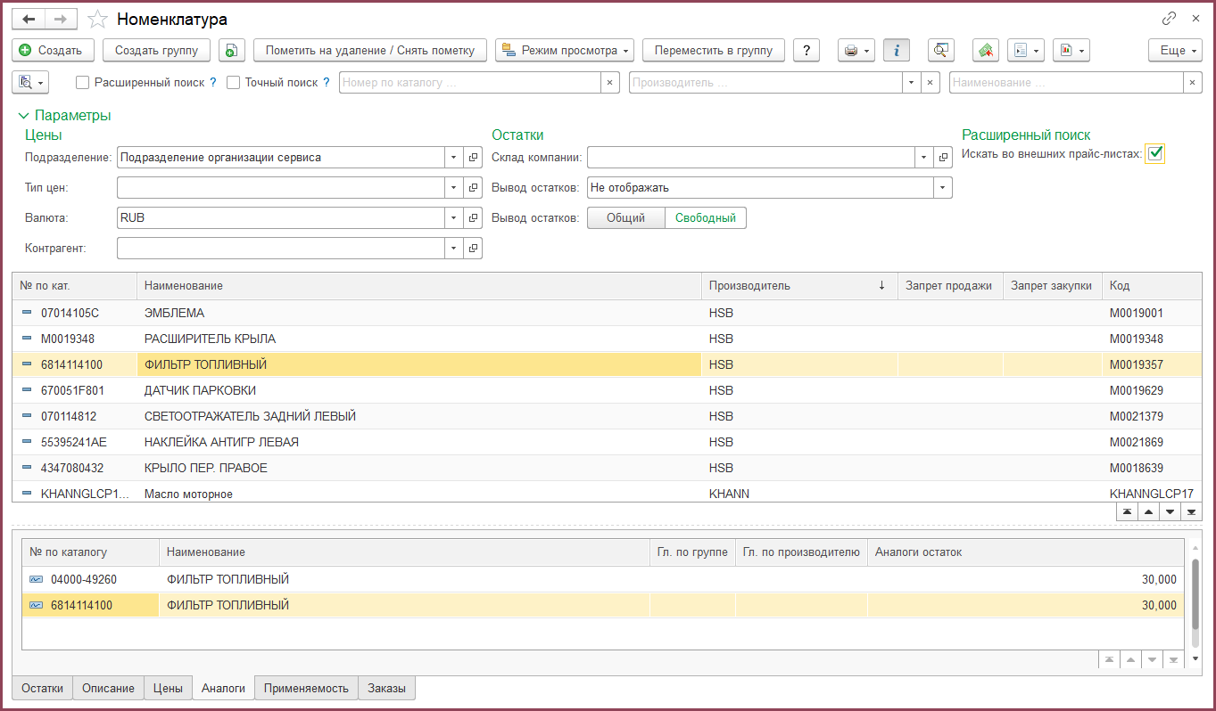Select the Масло моторное row

[607, 494]
